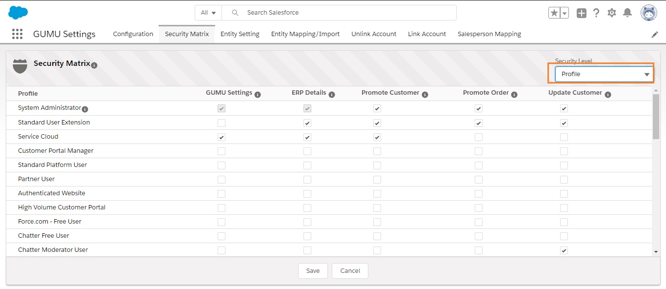
Task: Check Promote Customer for Partner User
Action: (377, 180)
